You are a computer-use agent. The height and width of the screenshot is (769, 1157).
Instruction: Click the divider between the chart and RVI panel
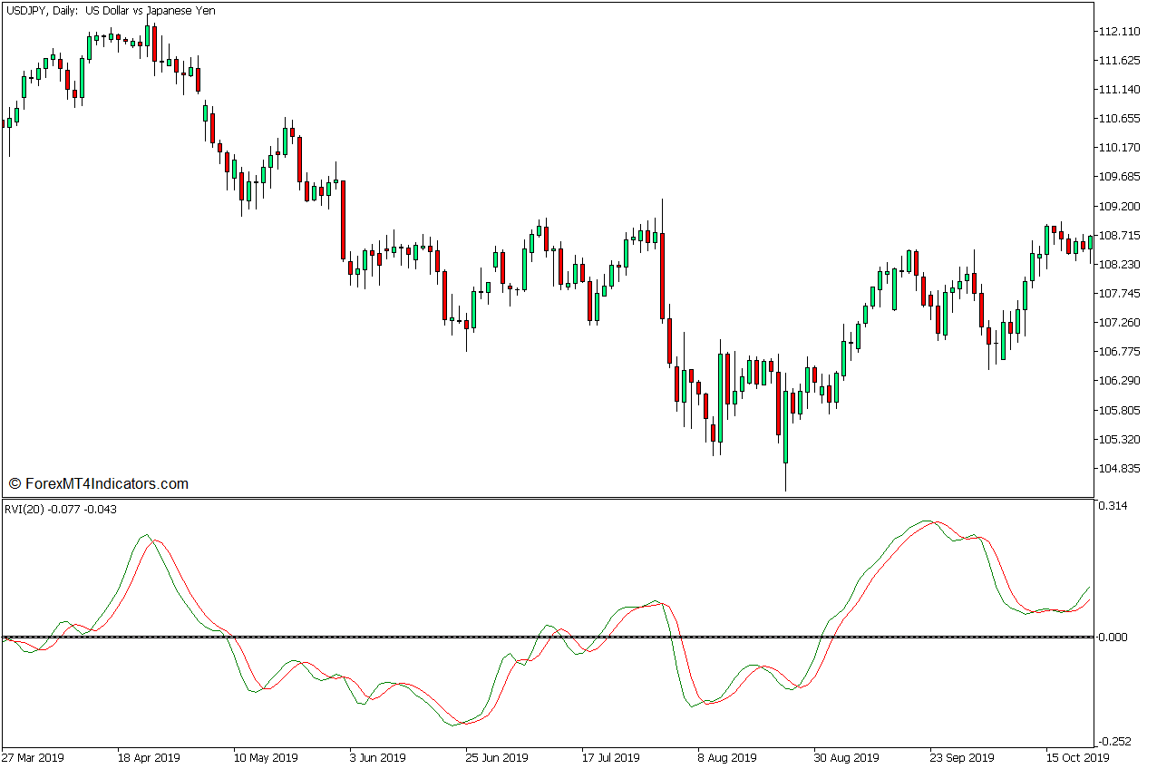point(544,496)
